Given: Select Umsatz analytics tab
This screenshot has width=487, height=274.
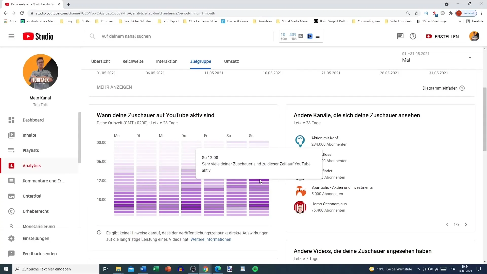Looking at the screenshot, I should (232, 61).
